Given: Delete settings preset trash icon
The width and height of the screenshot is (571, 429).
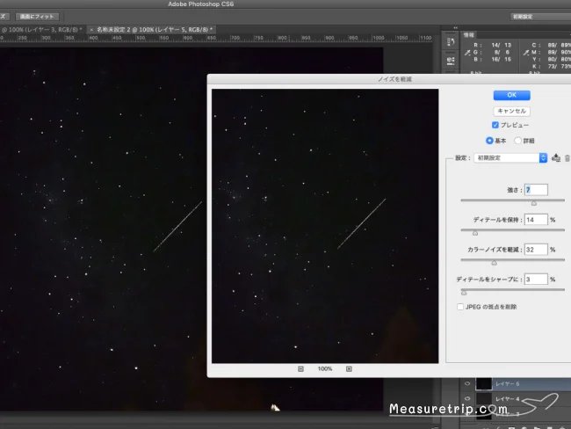Looking at the screenshot, I should coord(567,158).
